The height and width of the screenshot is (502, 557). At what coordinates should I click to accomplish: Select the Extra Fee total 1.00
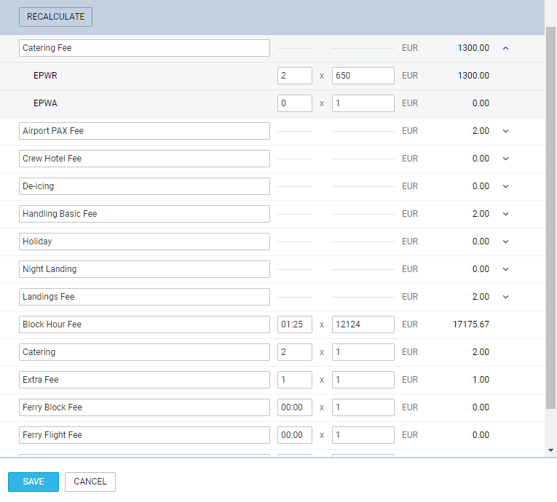coord(481,380)
